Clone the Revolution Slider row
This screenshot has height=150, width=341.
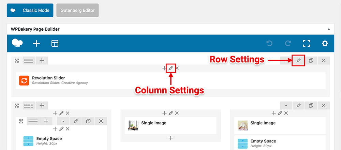click(x=311, y=61)
